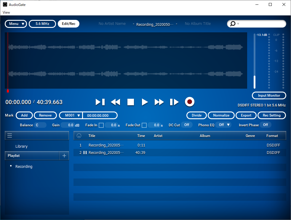Screen dimensions: 291x220
Task: Click the Fade Out seconds field
Action: (x=154, y=125)
